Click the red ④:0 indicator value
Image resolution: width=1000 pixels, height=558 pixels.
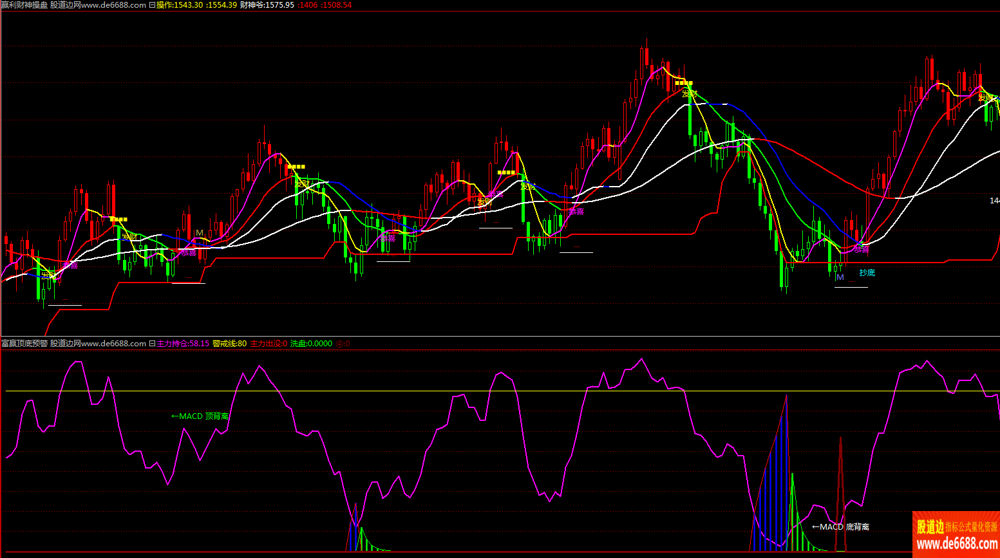[343, 344]
